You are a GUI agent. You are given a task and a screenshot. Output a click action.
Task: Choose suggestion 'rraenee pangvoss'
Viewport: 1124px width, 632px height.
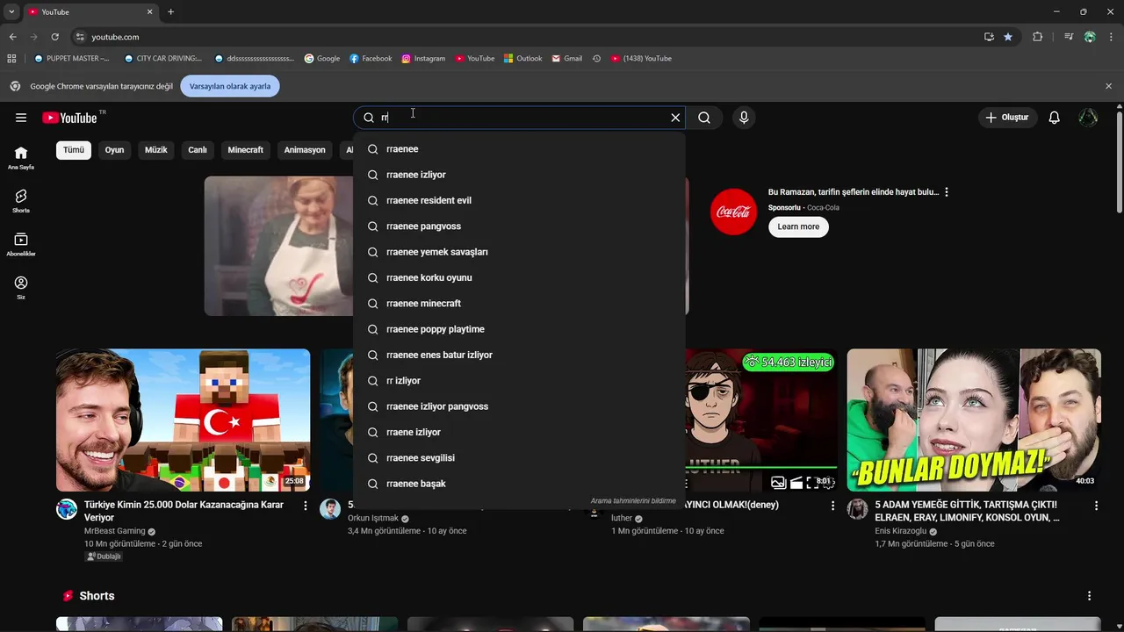(519, 226)
